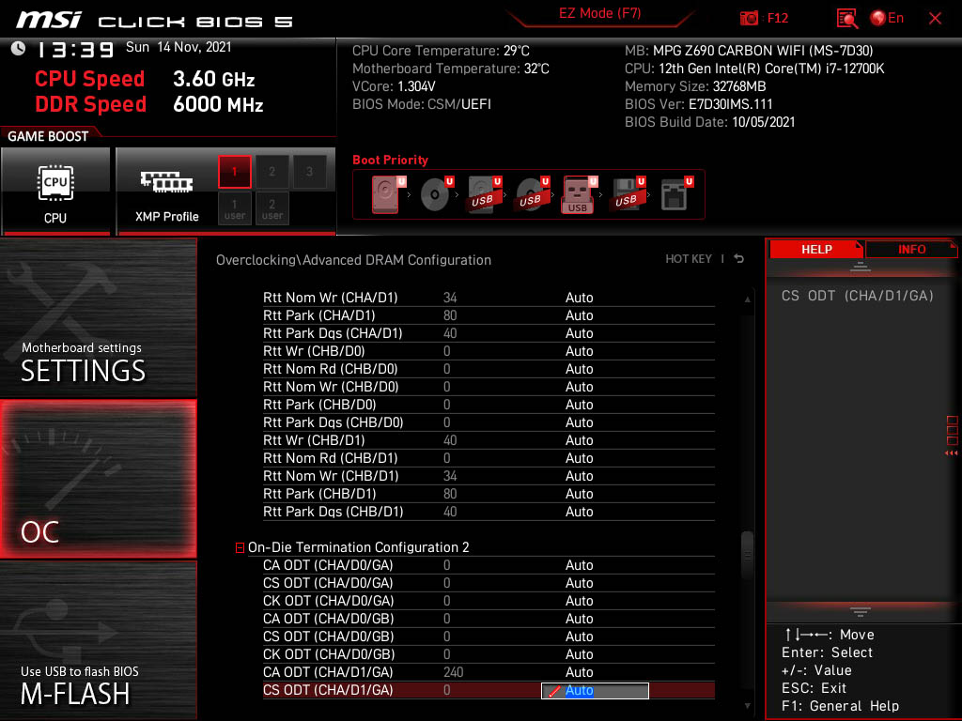Select the floppy USB boot device icon
The image size is (962, 721).
626,194
